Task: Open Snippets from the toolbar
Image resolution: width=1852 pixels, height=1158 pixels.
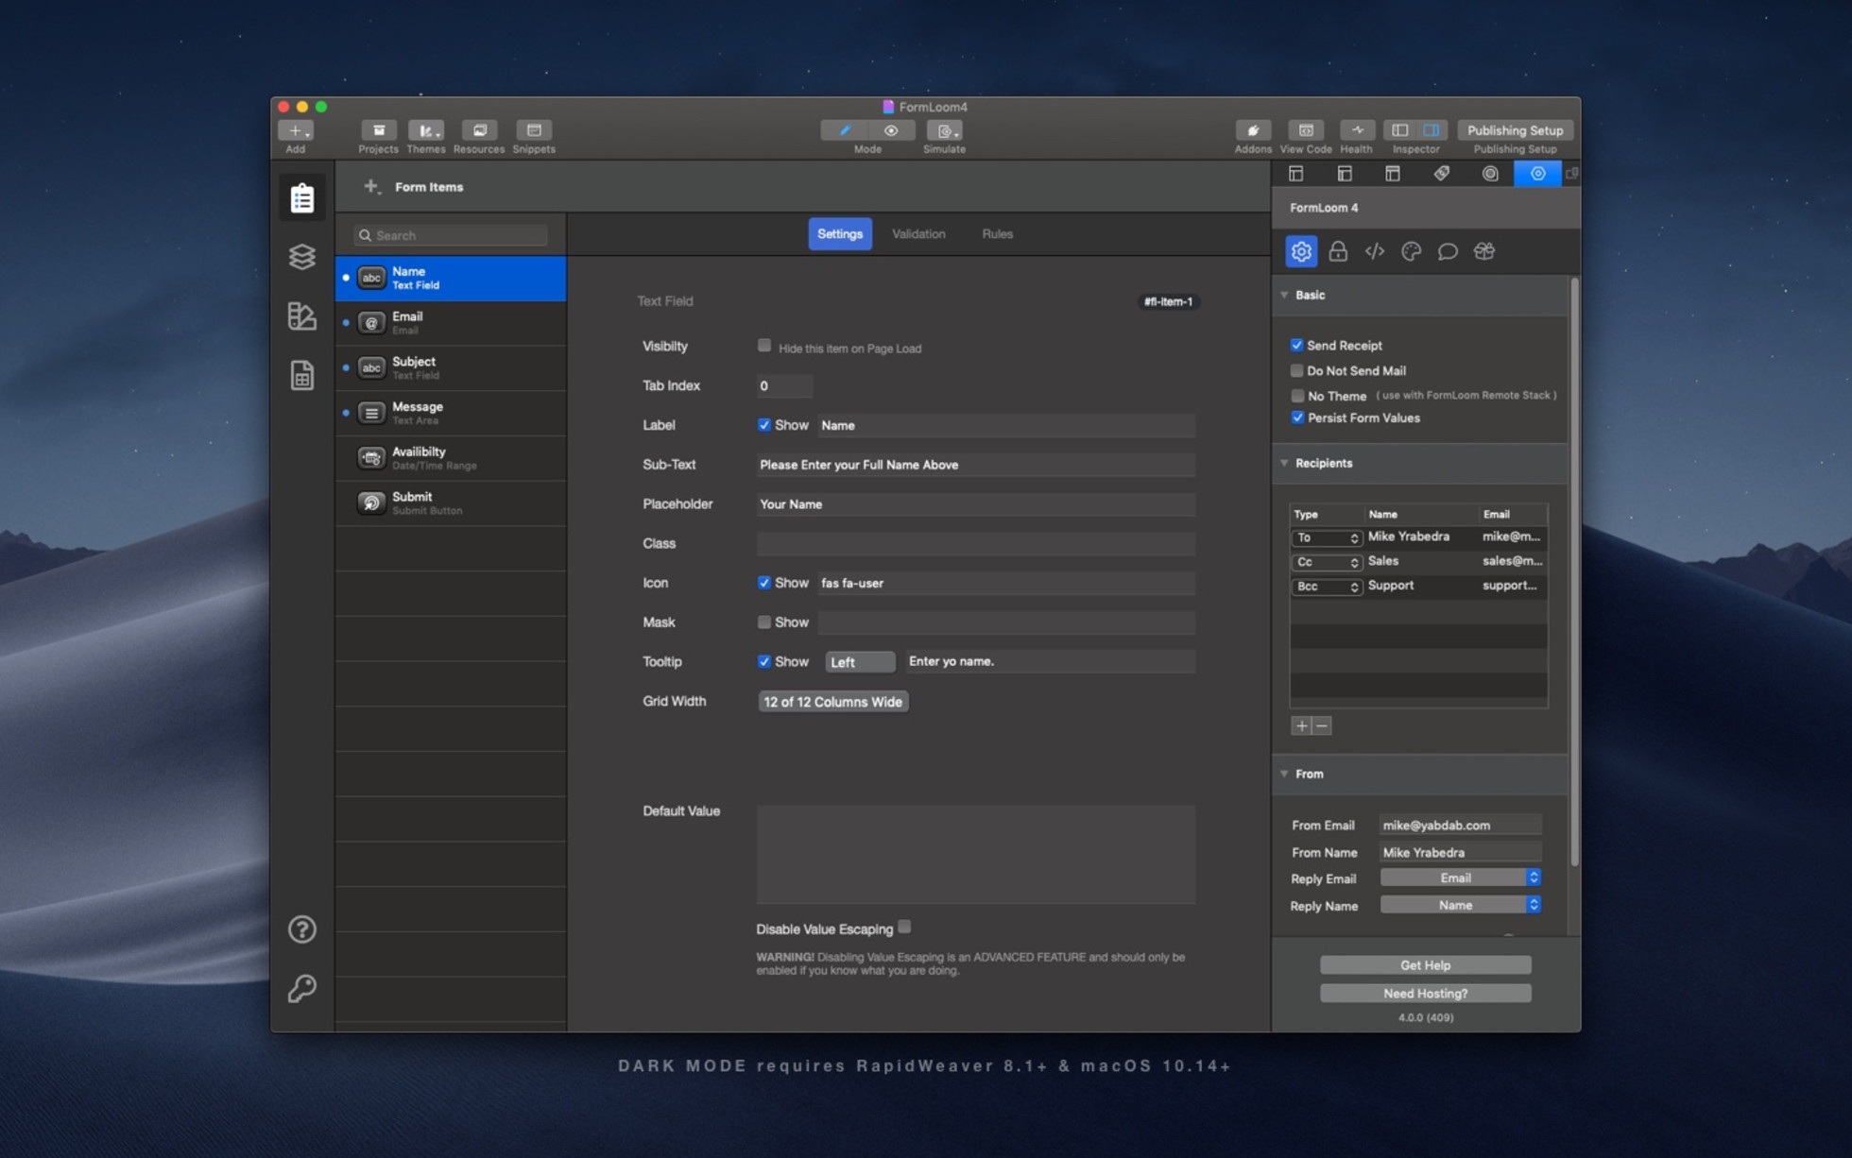Action: [x=533, y=131]
